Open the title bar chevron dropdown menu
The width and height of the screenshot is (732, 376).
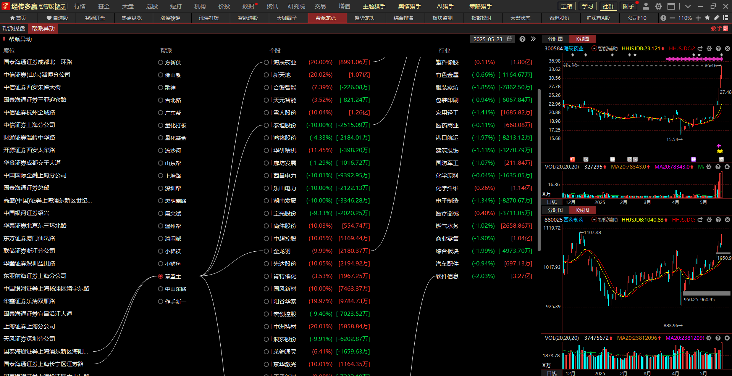[688, 6]
